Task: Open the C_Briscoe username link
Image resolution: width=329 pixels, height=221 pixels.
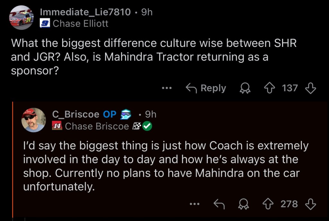Action: pyautogui.click(x=76, y=114)
